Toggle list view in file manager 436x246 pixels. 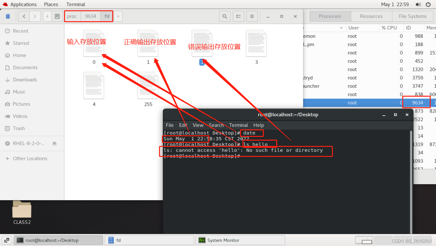pos(238,16)
